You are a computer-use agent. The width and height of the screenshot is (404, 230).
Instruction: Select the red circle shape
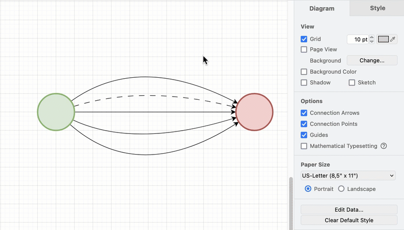pos(254,112)
